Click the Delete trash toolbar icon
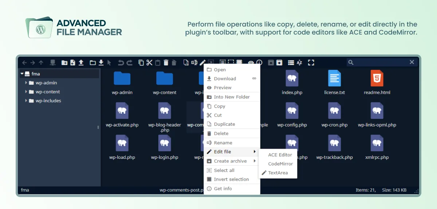 [x=166, y=63]
